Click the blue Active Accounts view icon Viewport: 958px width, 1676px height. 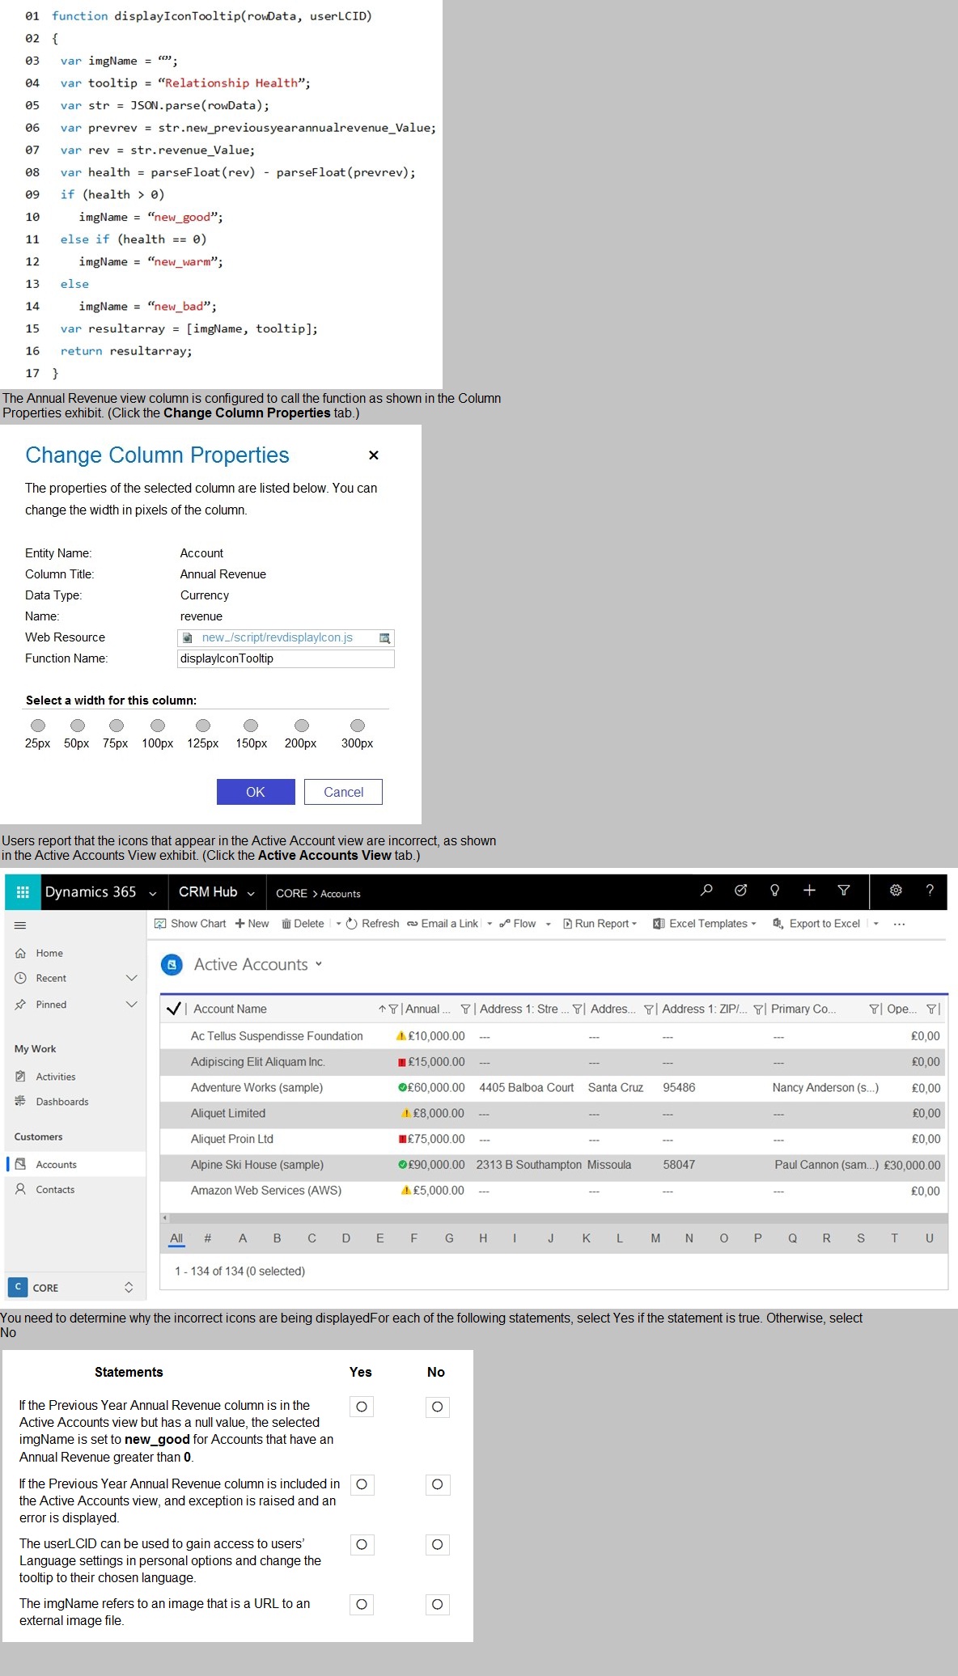click(x=172, y=964)
